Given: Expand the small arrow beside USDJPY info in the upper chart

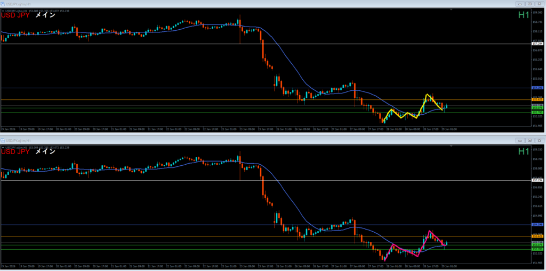Looking at the screenshot, I should pyautogui.click(x=3, y=11).
